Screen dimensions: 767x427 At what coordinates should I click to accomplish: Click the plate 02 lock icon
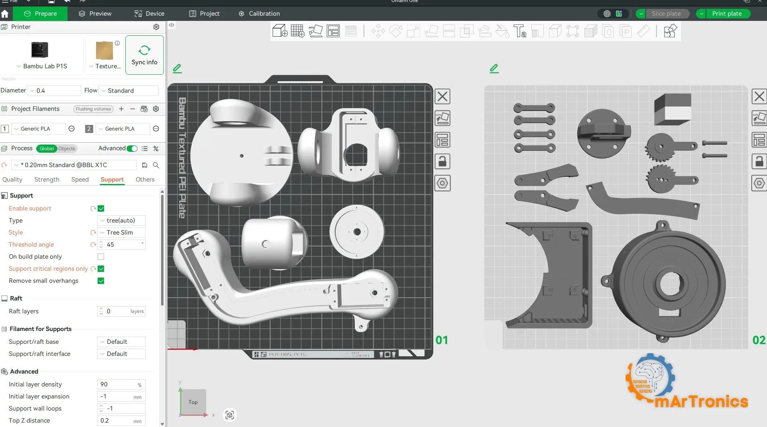pyautogui.click(x=759, y=161)
